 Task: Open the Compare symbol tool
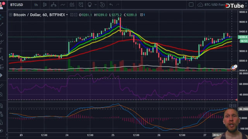click(53, 5)
